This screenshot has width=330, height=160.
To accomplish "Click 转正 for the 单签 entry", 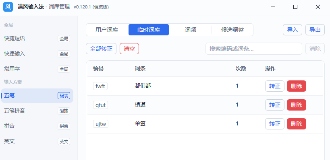I will 275,124.
